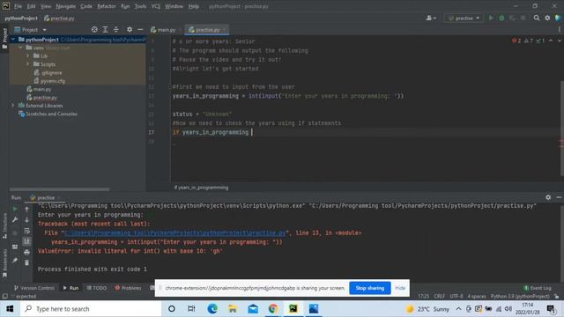The image size is (564, 317).
Task: Open the VCS menu
Action: [x=156, y=6]
